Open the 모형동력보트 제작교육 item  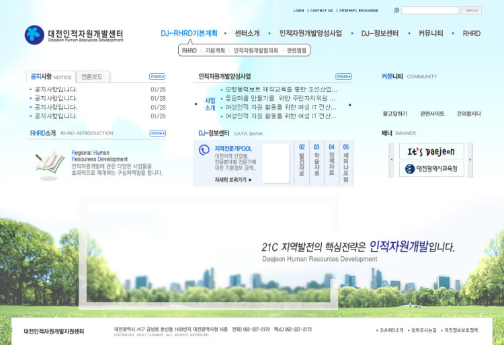(282, 89)
